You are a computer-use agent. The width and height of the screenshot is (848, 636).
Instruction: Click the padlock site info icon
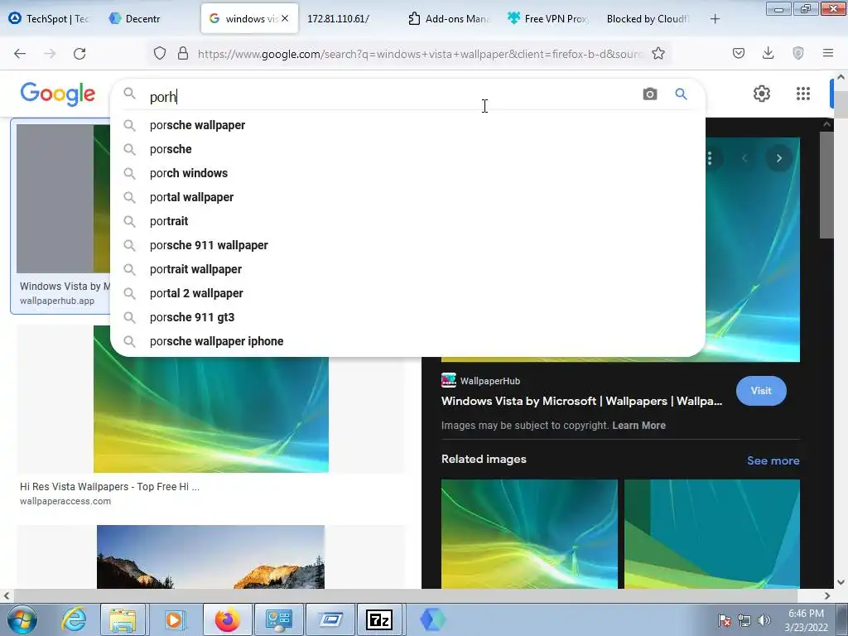pyautogui.click(x=183, y=54)
